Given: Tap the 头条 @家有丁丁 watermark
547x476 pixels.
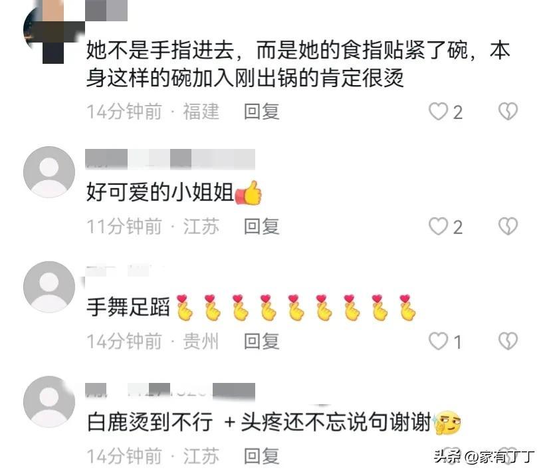Looking at the screenshot, I should coord(485,457).
